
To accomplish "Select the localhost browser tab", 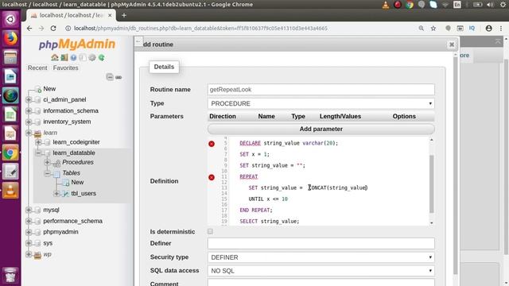I will (71, 15).
